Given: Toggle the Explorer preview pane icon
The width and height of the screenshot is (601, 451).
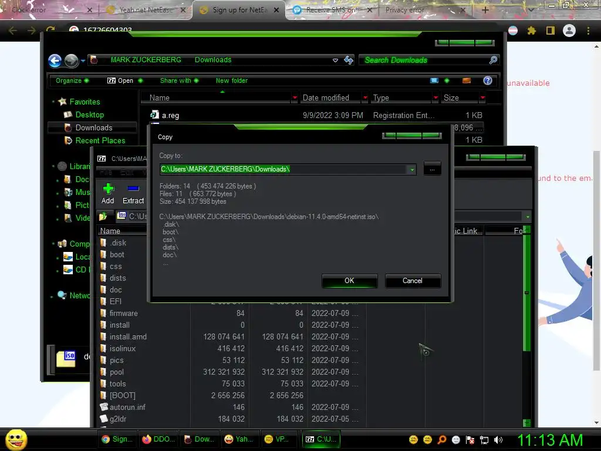Looking at the screenshot, I should tap(467, 80).
